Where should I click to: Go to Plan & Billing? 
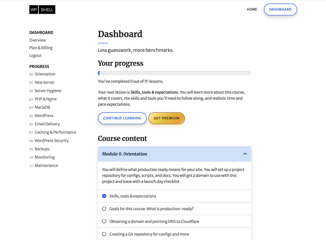pyautogui.click(x=41, y=48)
